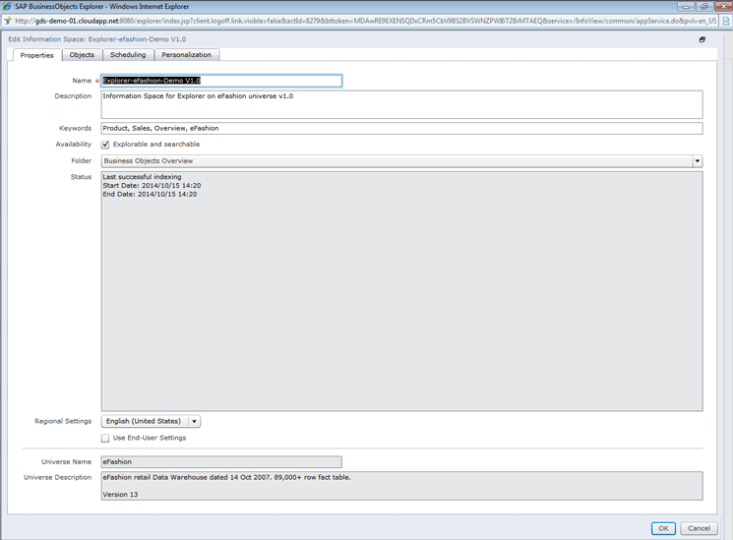Minimize the Internet Explorer window

(686, 6)
